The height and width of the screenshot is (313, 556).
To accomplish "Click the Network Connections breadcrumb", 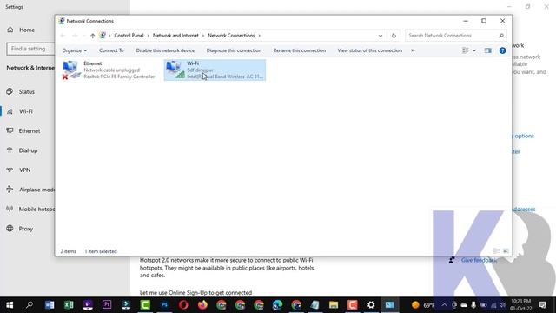I will (x=231, y=36).
